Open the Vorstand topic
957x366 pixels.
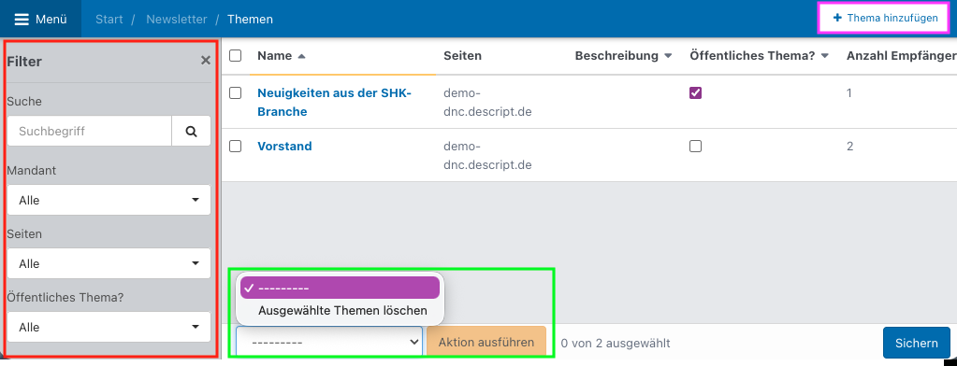[284, 147]
